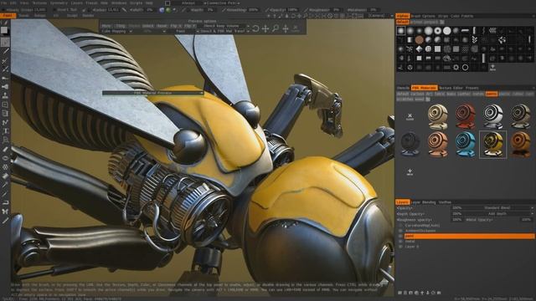Select the solid white circle alpha
The width and height of the screenshot is (536, 301).
click(x=446, y=31)
